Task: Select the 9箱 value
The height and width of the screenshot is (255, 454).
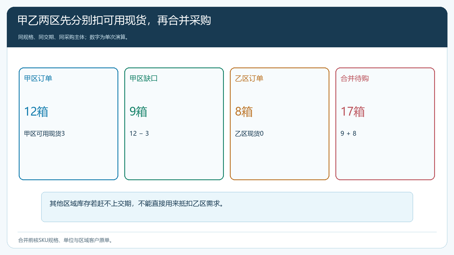Action: tap(138, 112)
